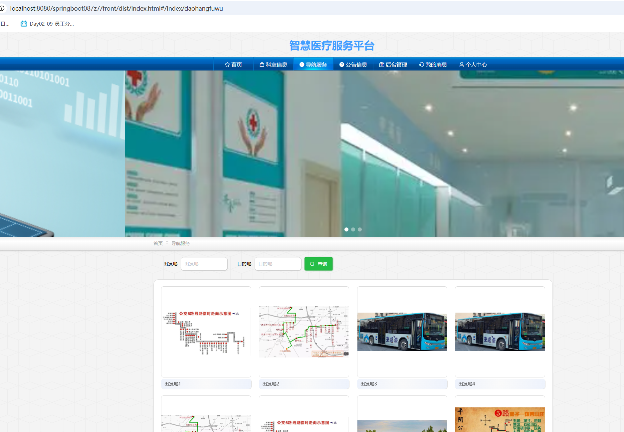Open the 出发地3 bus photo thumbnail
Screen dimensions: 624x432
[x=402, y=332]
